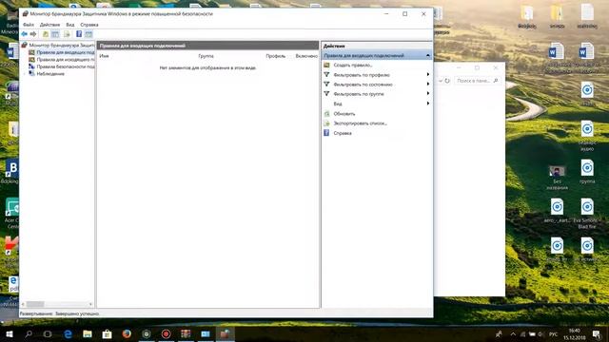This screenshot has height=342, width=609.
Task: Open File Explorer from the taskbar
Action: [x=88, y=333]
